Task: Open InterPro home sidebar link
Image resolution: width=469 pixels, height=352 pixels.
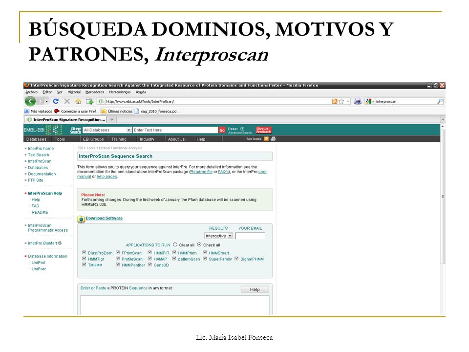Action: (41, 149)
